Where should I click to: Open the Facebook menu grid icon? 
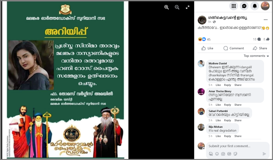coord(234,6)
